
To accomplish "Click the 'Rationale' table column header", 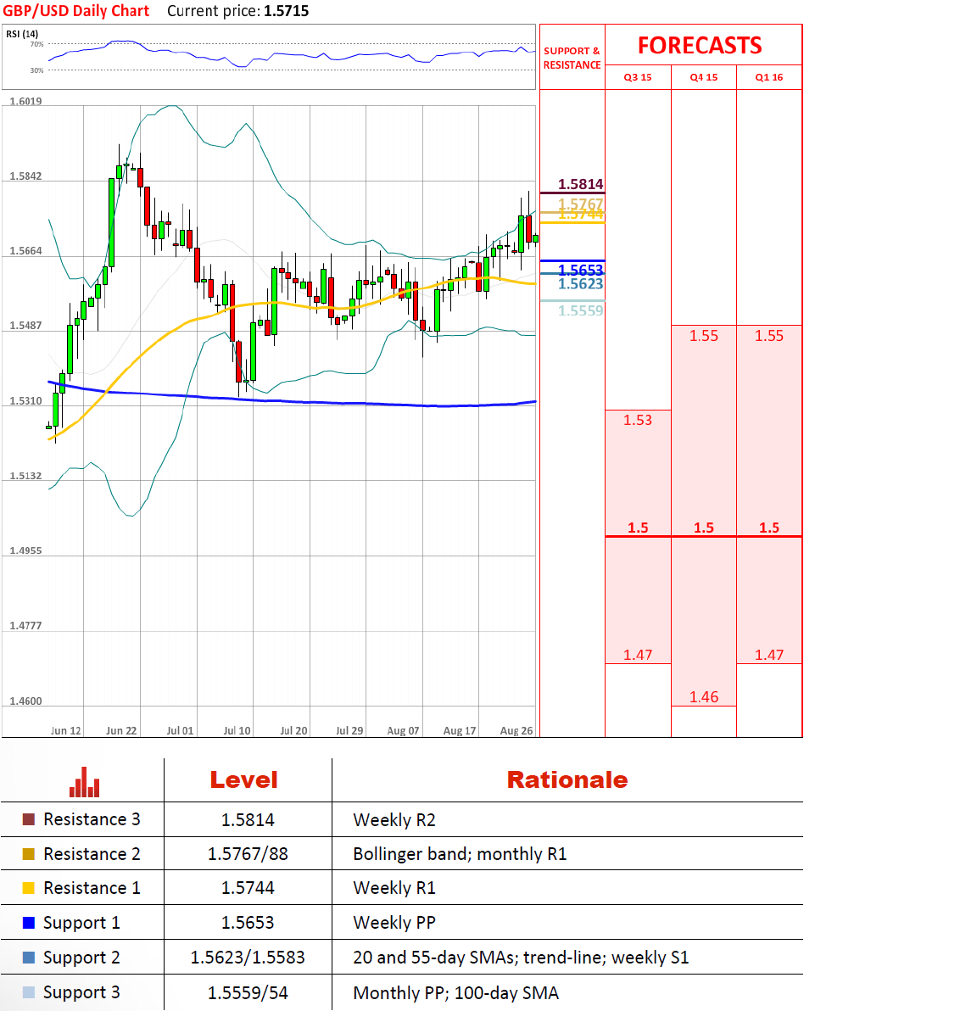I will [567, 780].
